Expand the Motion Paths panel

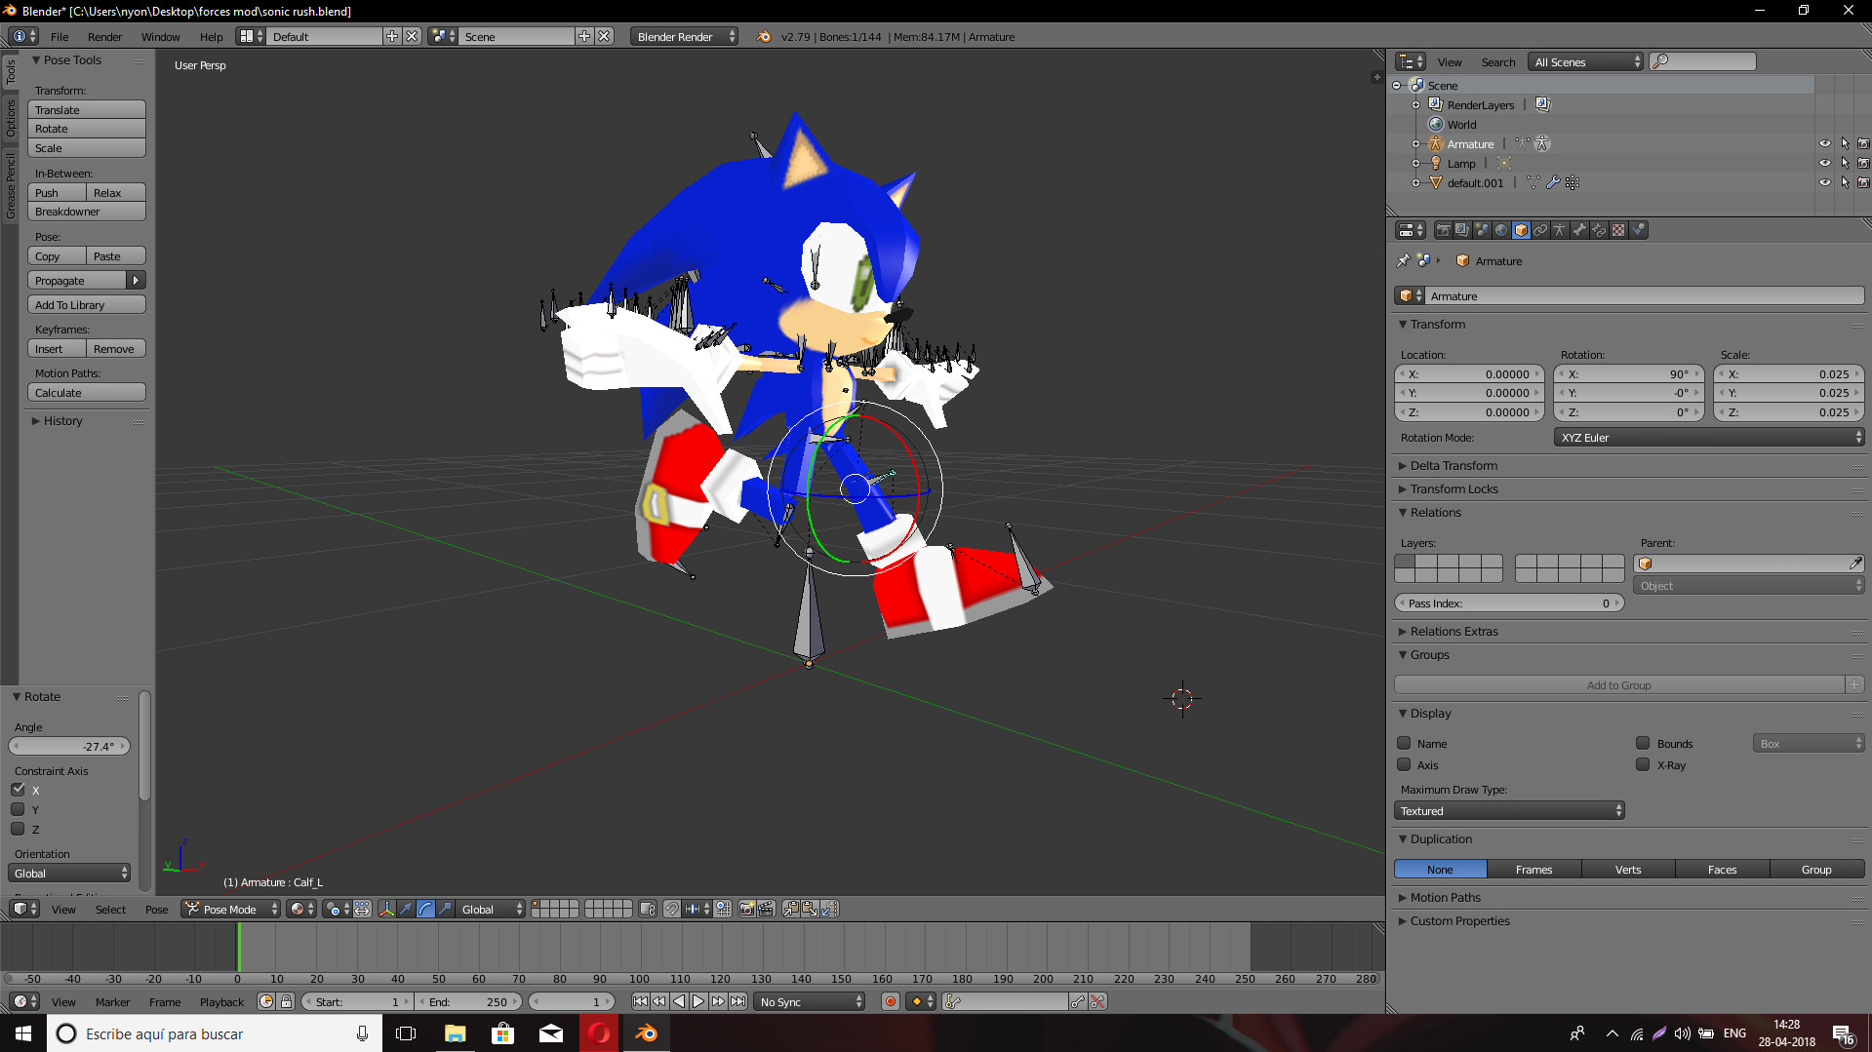click(x=1445, y=897)
